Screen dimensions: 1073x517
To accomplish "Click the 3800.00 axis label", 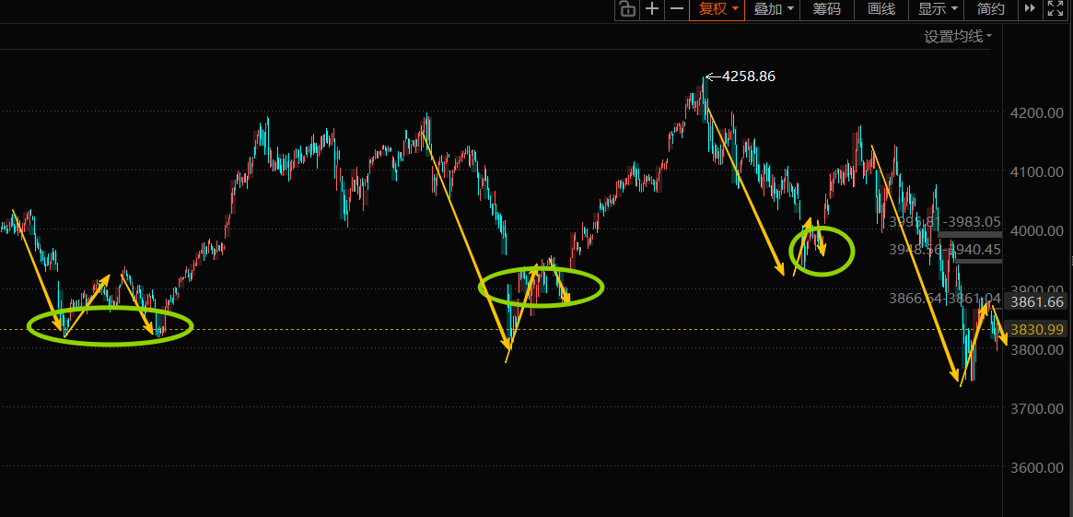I will 1035,349.
